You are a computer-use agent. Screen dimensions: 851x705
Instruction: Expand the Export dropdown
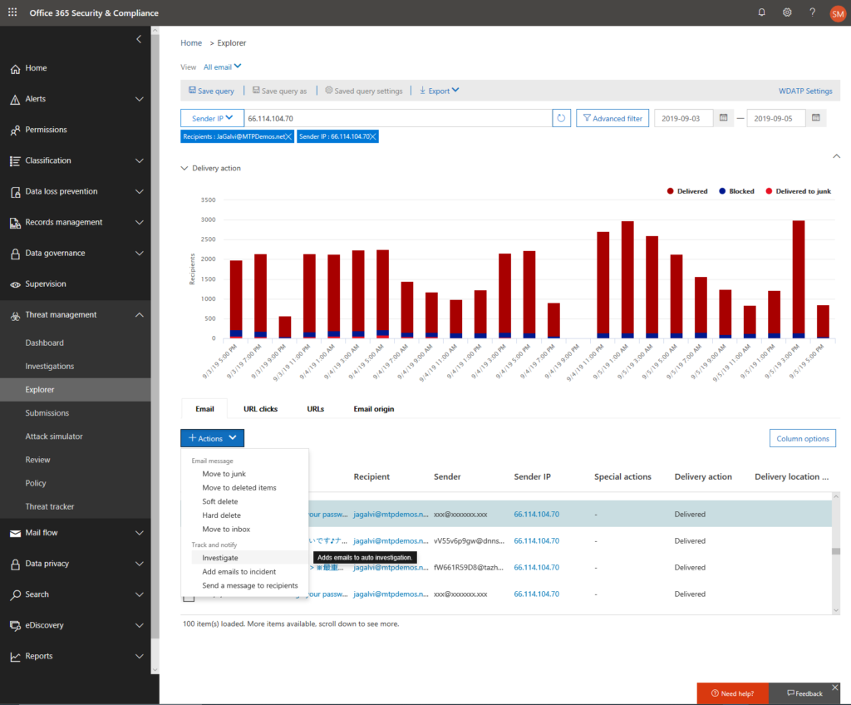coord(438,90)
